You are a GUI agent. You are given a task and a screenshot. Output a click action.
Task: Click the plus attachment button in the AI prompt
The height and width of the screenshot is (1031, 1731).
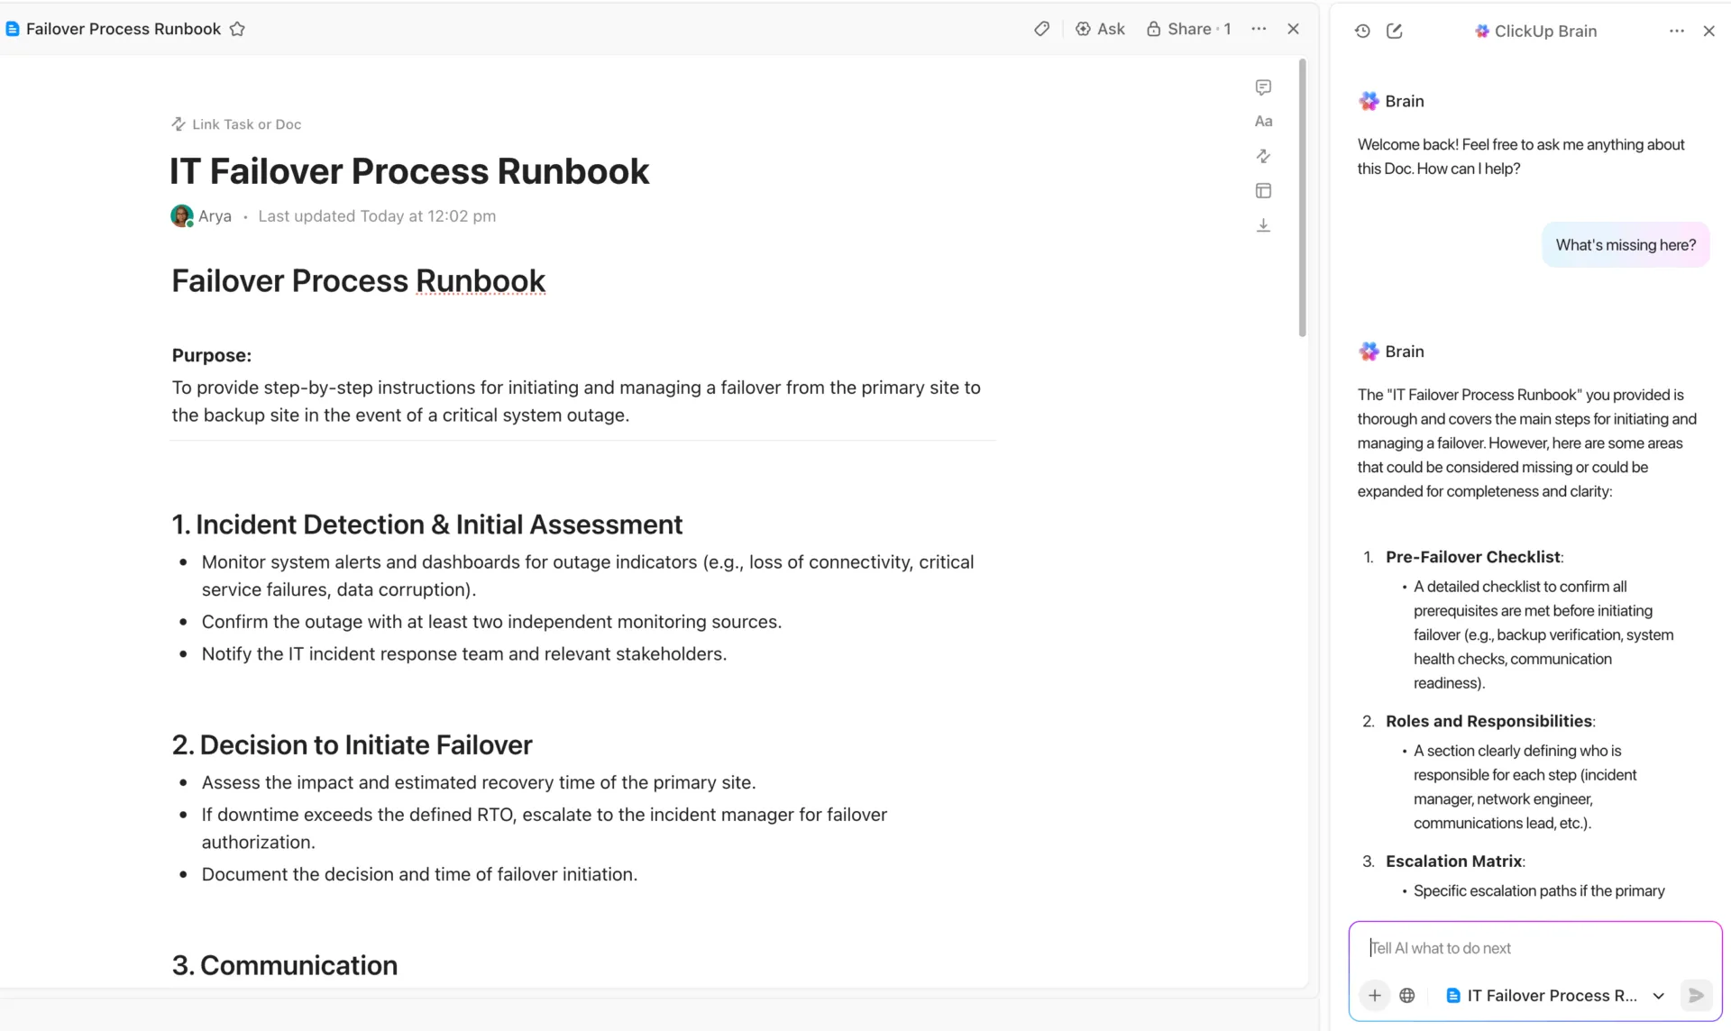coord(1374,995)
